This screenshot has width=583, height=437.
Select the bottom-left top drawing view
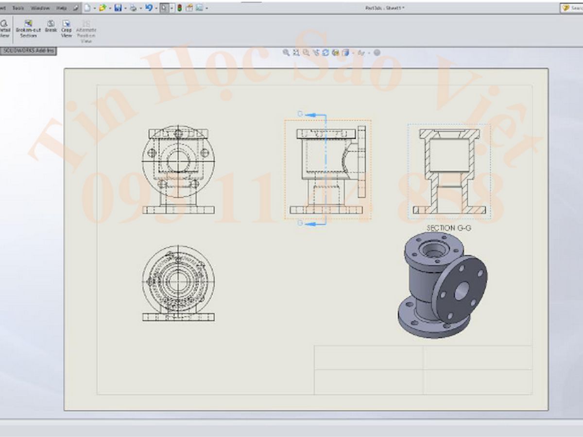pyautogui.click(x=178, y=284)
